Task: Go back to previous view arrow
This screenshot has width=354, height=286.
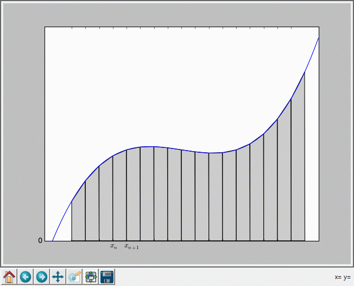Action: click(26, 277)
